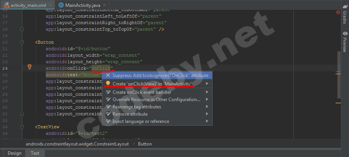Select Create onClick event handler
Screen dimensions: 349x157
157,92
